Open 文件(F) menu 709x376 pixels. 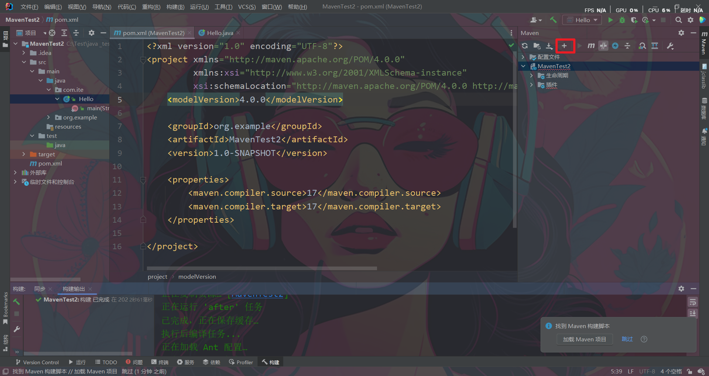pyautogui.click(x=29, y=7)
